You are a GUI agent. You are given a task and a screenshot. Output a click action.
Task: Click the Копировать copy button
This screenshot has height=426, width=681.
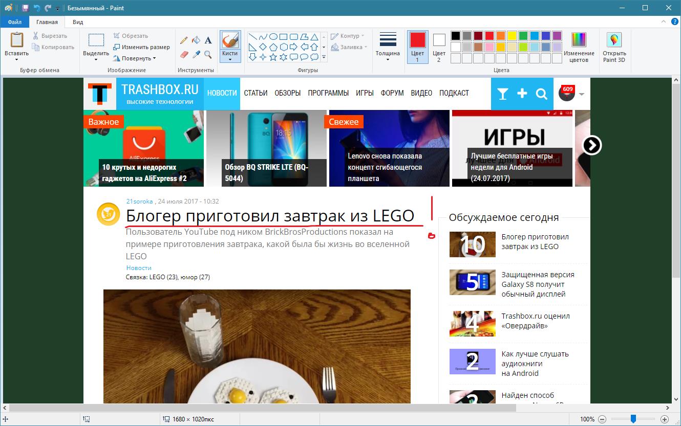(x=53, y=47)
